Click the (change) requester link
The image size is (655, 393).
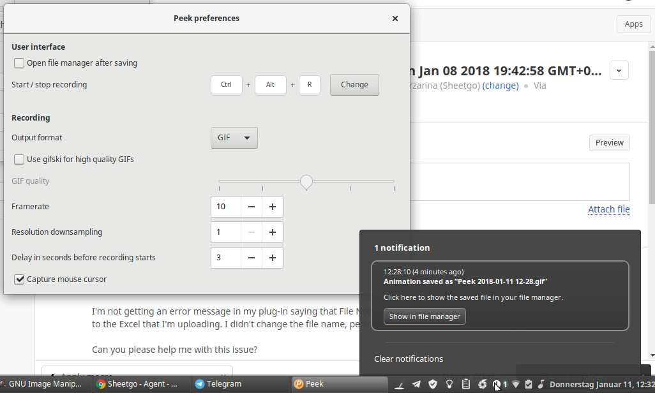click(x=501, y=85)
